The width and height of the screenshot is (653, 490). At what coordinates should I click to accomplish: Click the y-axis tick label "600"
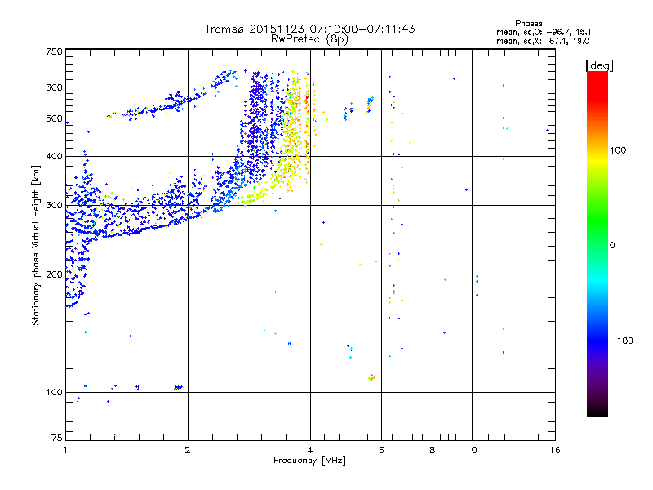(x=54, y=87)
